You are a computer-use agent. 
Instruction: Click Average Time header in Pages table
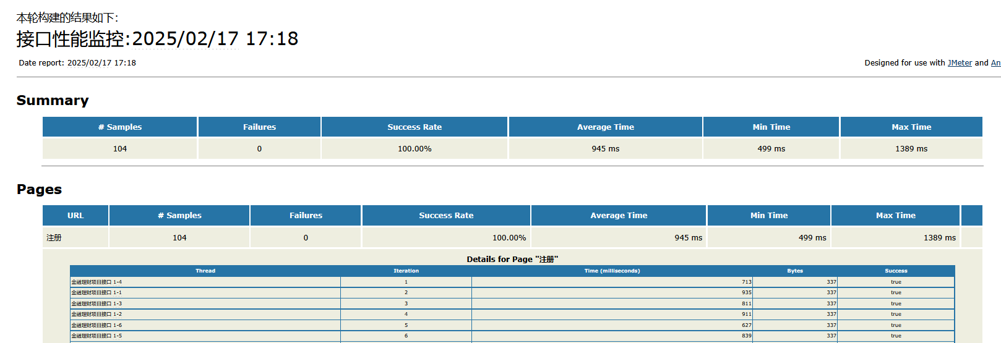[619, 216]
